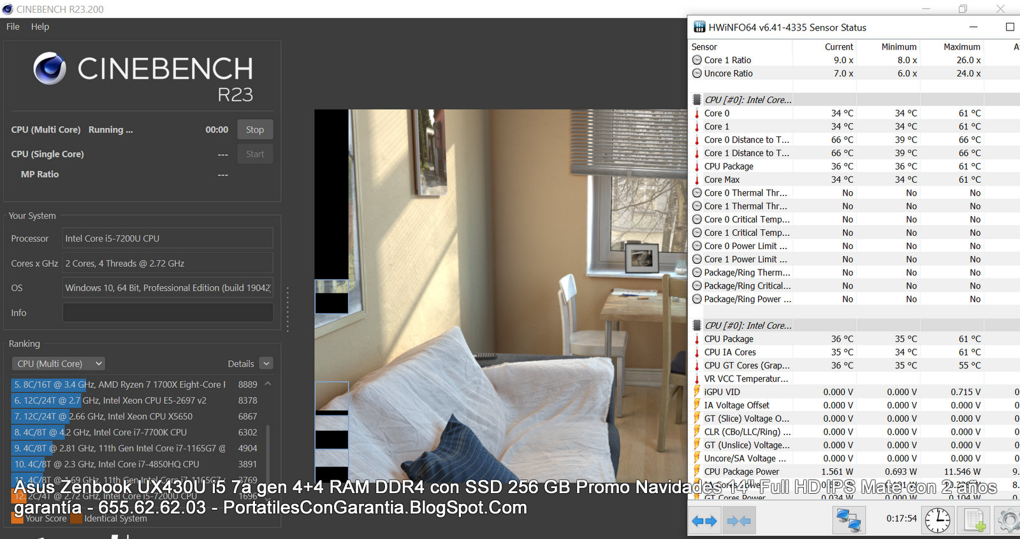1020x539 pixels.
Task: Start logging with the sheet-plus icon
Action: [974, 520]
